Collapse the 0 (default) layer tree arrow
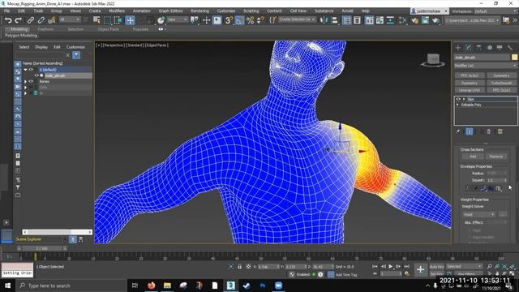519x292 pixels. click(x=25, y=70)
